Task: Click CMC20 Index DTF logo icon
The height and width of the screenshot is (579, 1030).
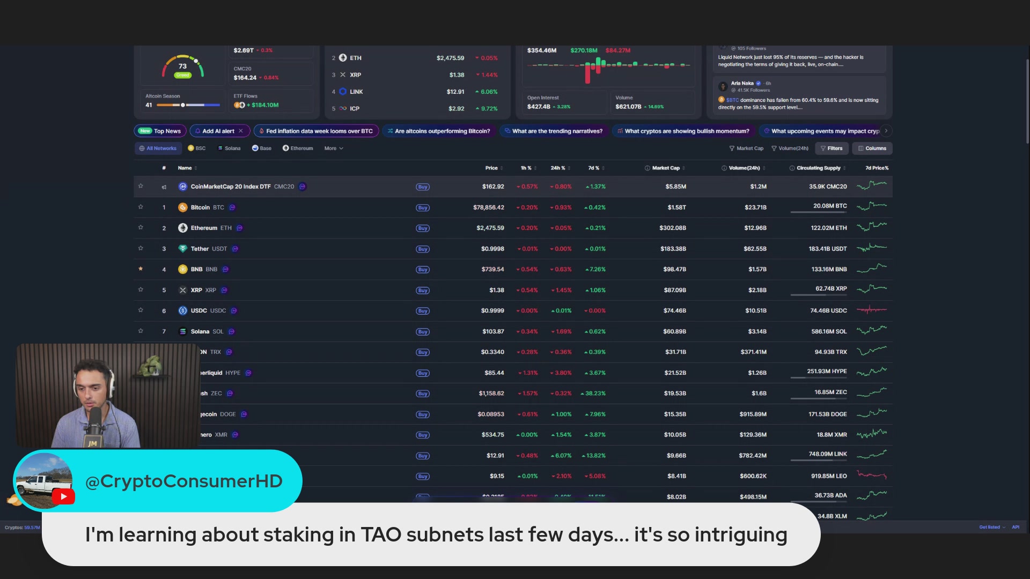Action: click(x=182, y=187)
